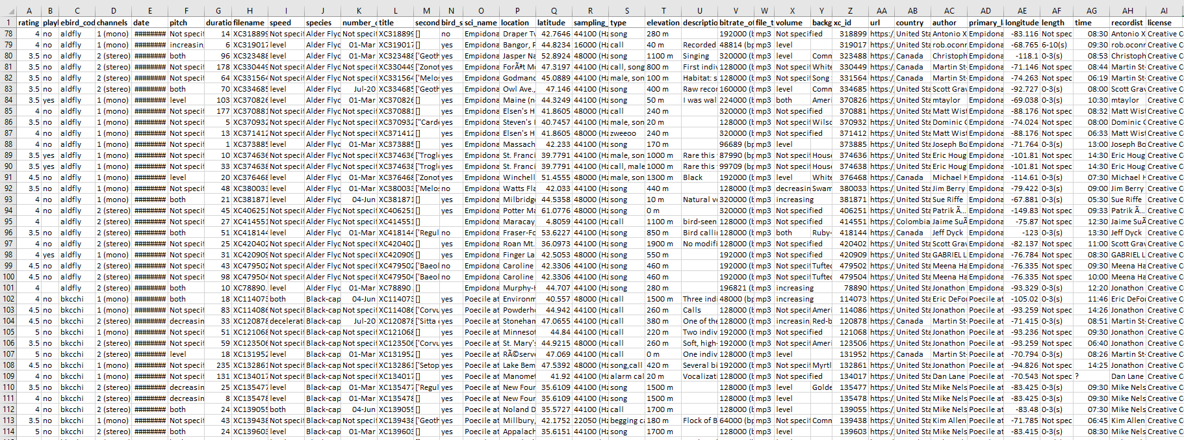Select the column J header
The image size is (1184, 440).
[322, 10]
